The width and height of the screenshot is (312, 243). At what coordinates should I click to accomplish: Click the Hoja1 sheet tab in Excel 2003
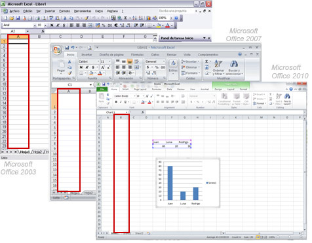(x=25, y=152)
